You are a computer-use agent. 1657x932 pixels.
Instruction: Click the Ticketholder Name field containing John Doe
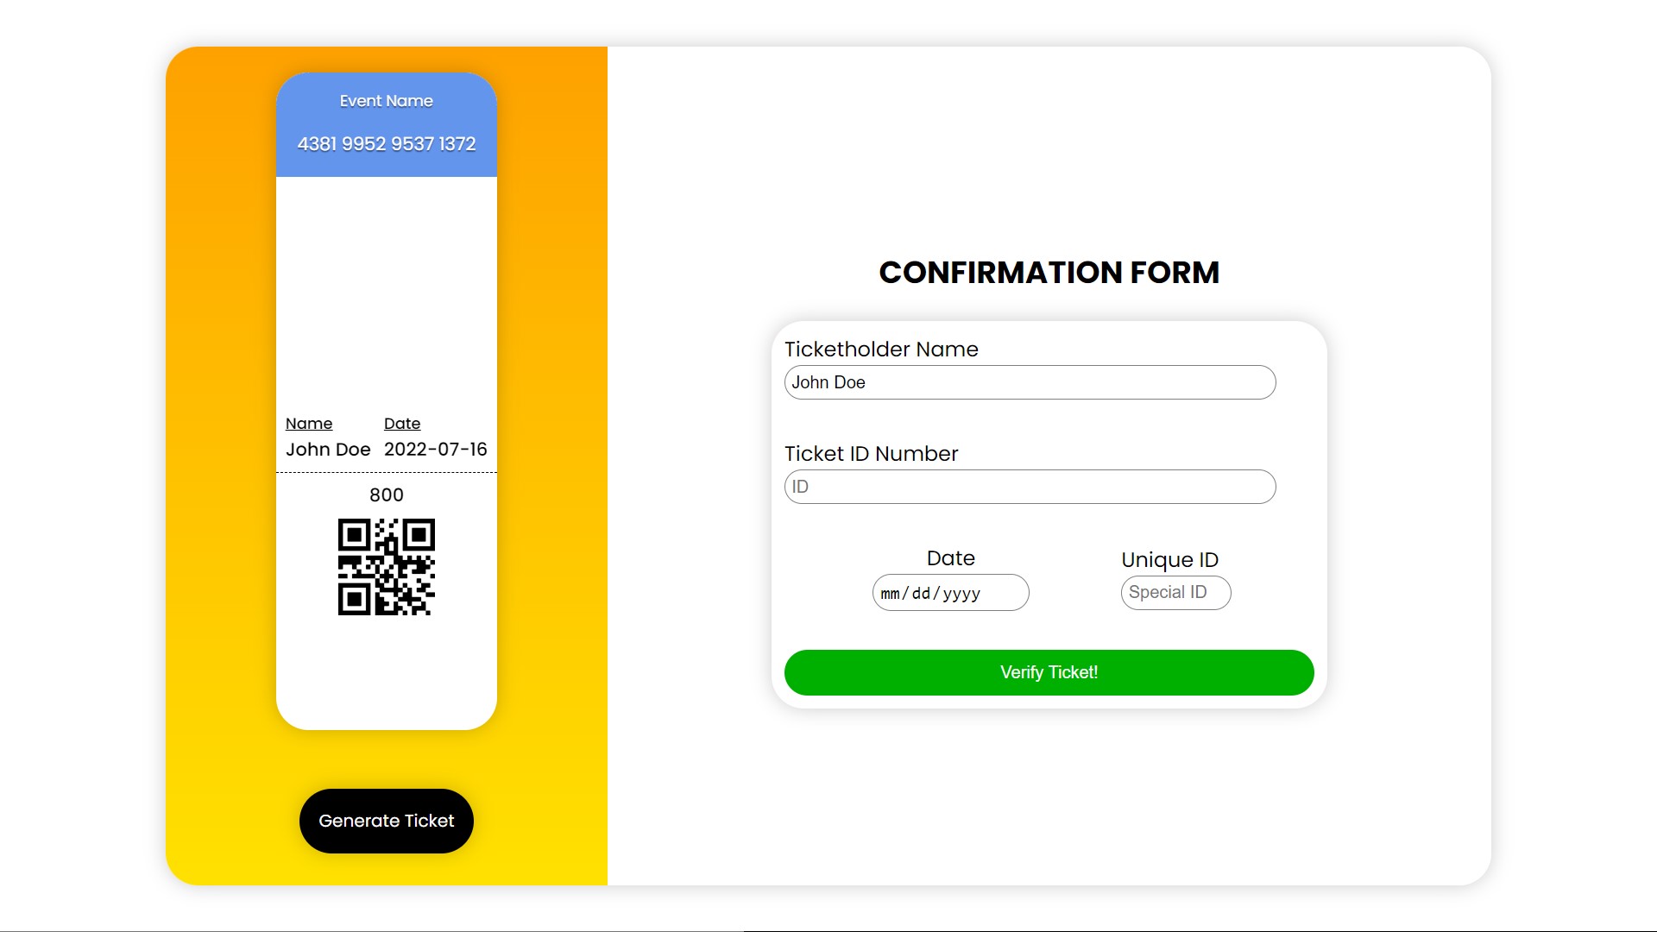tap(1030, 382)
